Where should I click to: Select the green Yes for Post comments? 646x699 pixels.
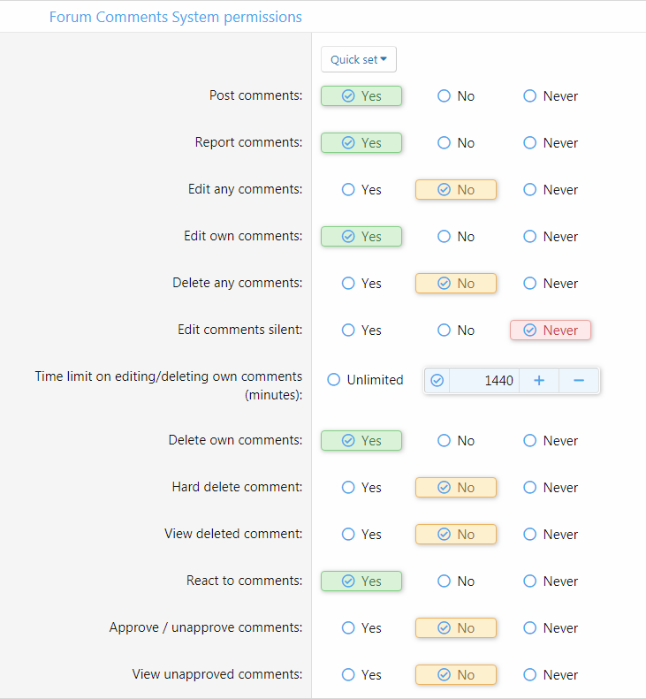click(361, 96)
